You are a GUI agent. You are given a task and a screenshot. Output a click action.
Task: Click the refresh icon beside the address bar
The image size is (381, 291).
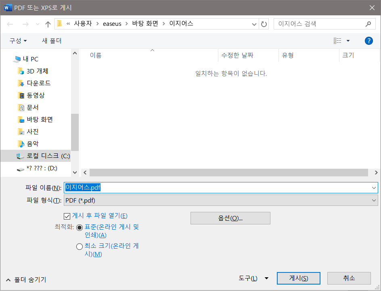264,24
